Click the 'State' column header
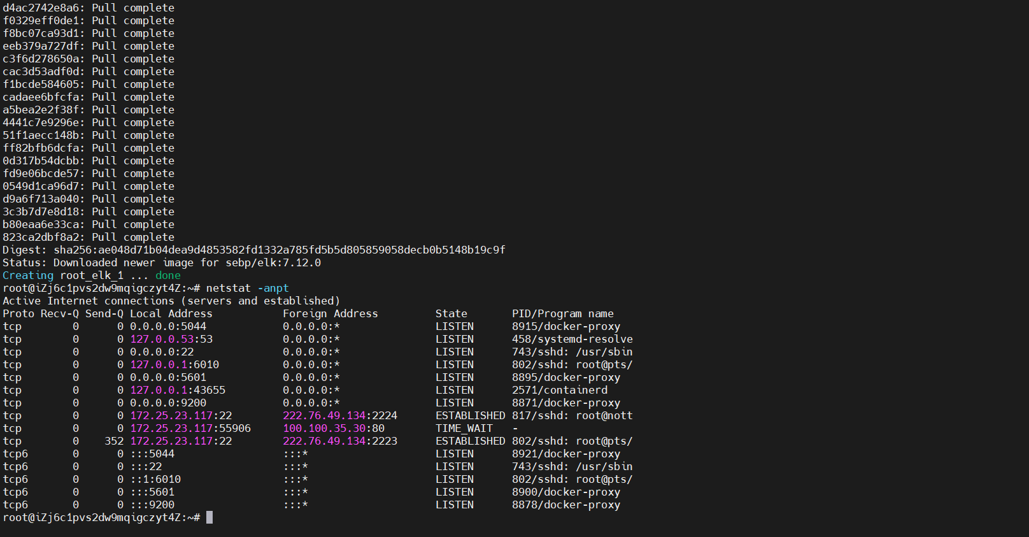Image resolution: width=1029 pixels, height=537 pixels. (451, 313)
